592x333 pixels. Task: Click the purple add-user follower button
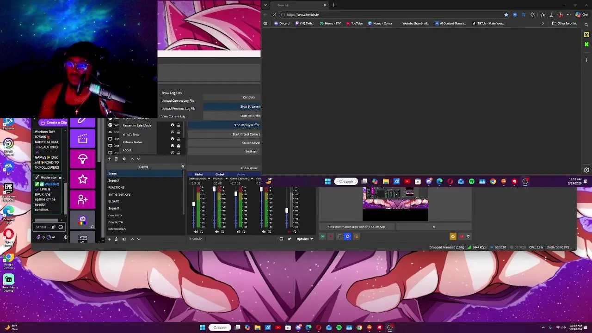(83, 199)
